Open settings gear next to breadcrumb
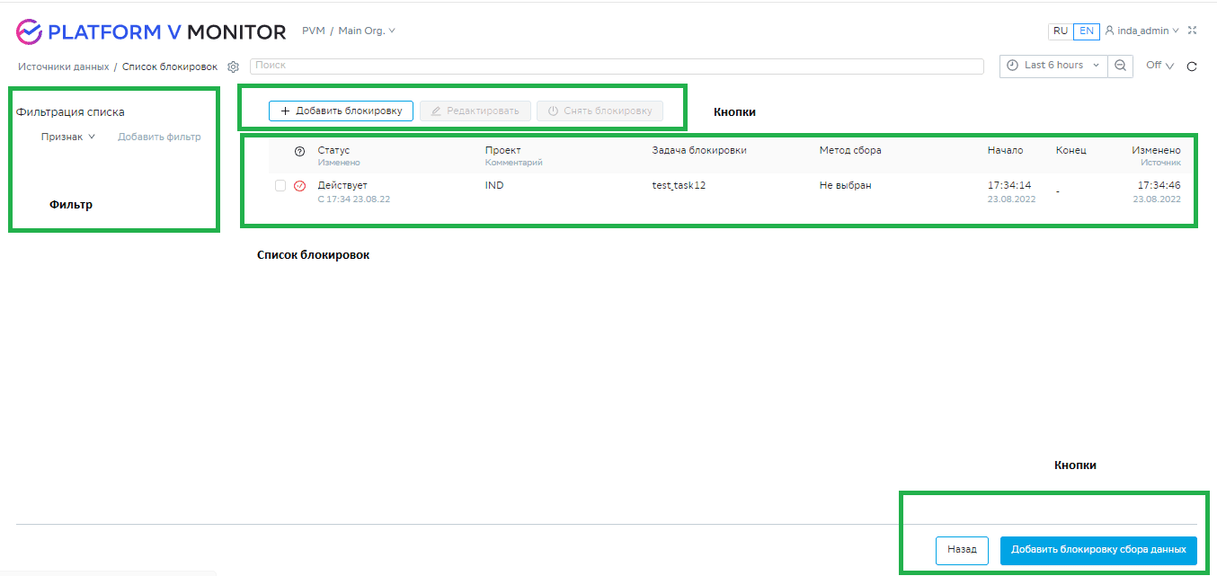 click(x=233, y=66)
